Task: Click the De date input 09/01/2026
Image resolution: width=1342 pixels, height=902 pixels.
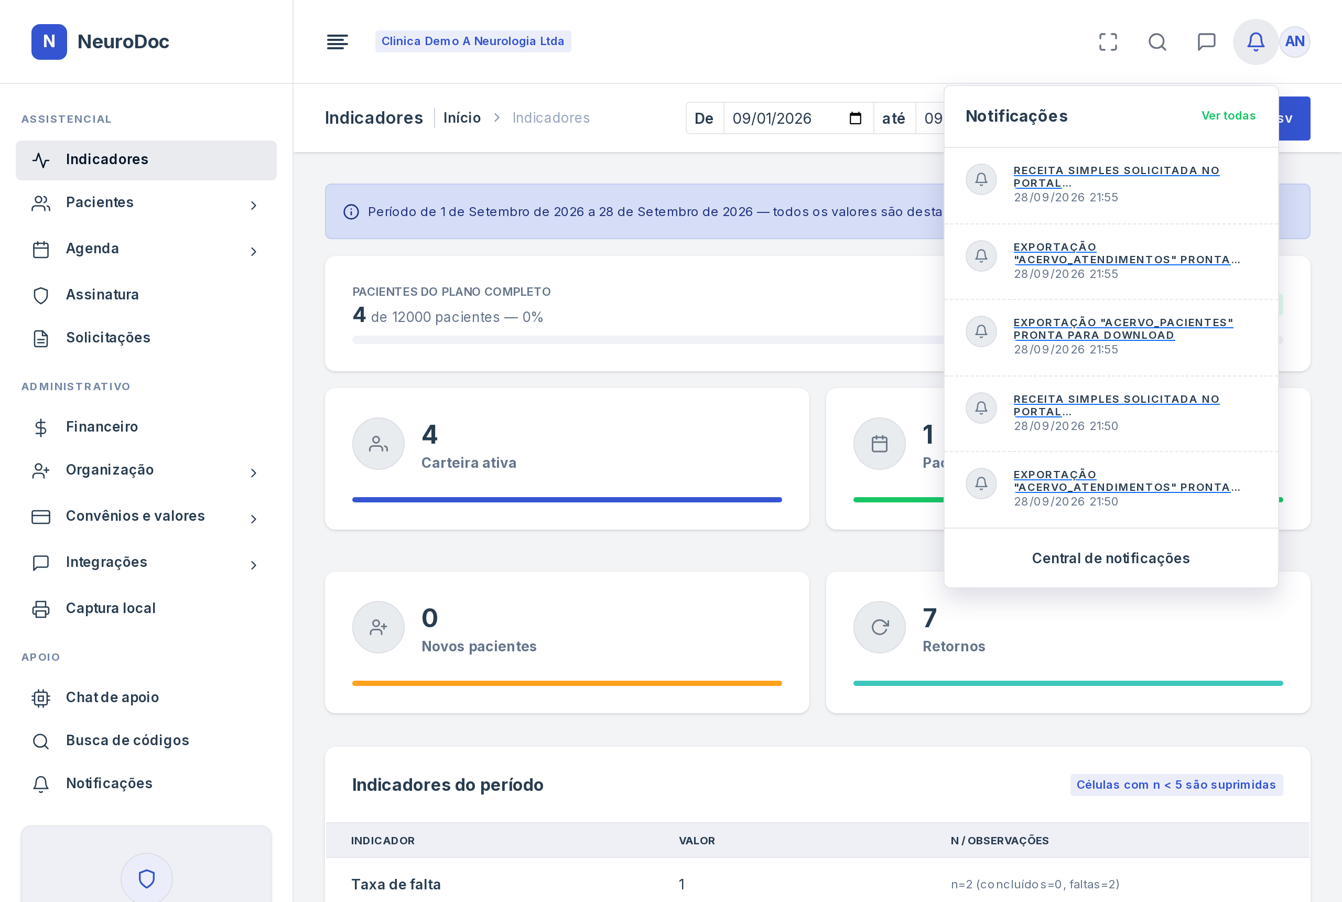Action: (798, 118)
